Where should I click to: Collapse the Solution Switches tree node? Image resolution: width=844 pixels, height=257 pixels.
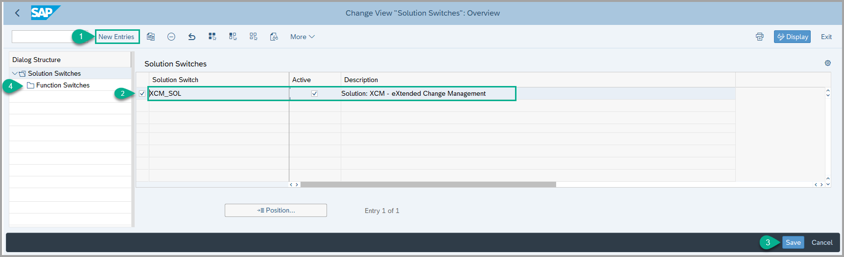pos(15,73)
